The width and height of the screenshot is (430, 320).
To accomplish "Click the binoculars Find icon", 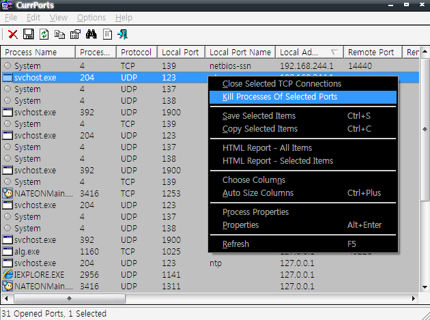I will tap(91, 34).
